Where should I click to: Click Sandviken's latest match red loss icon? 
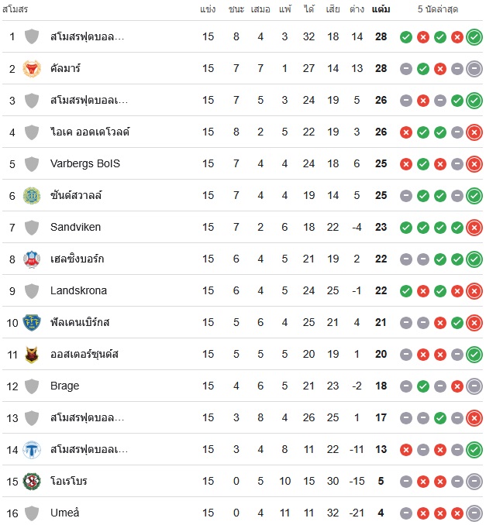pyautogui.click(x=474, y=228)
